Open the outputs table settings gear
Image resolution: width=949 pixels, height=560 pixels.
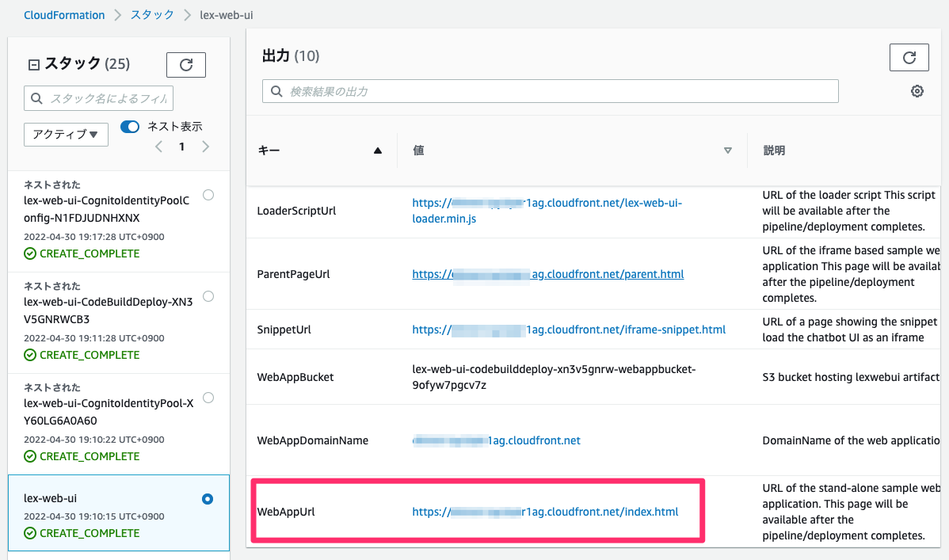tap(917, 91)
